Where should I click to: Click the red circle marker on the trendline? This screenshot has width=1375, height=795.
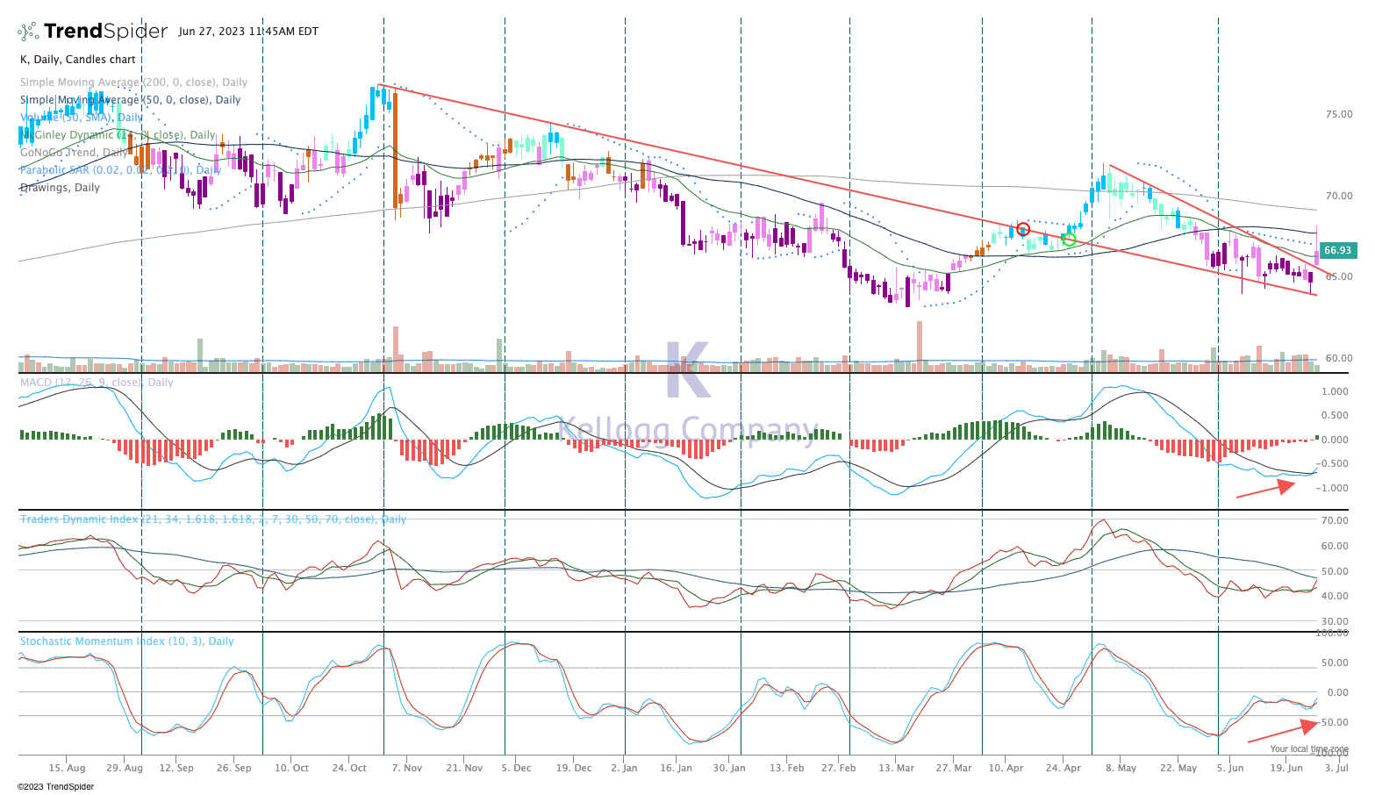point(1022,229)
